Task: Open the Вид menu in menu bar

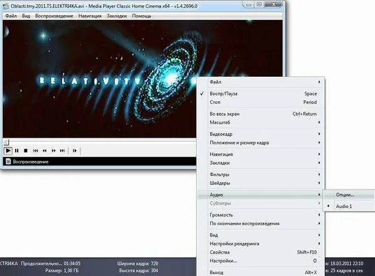Action: pos(26,16)
